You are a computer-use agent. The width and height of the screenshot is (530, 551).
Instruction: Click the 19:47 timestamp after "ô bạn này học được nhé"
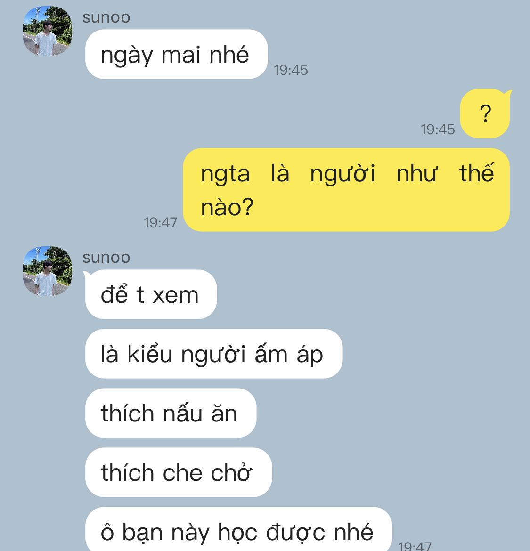pos(415,546)
